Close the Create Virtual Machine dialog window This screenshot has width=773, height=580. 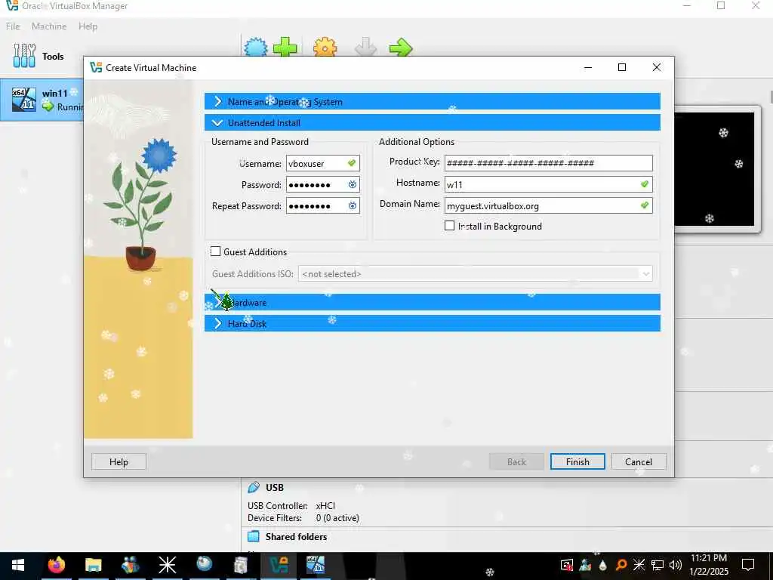coord(657,67)
